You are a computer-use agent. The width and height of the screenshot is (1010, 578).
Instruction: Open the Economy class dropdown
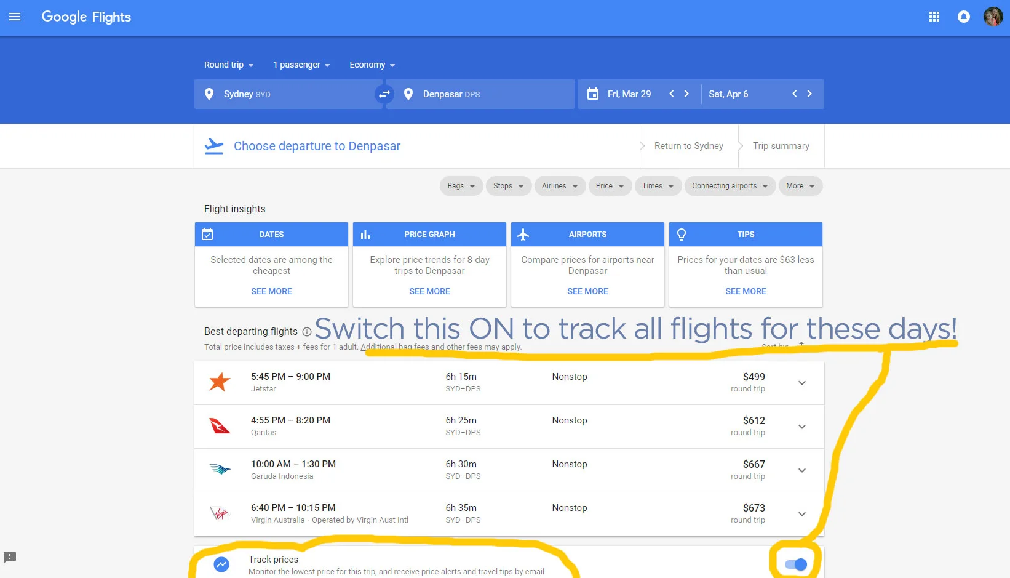(x=372, y=65)
